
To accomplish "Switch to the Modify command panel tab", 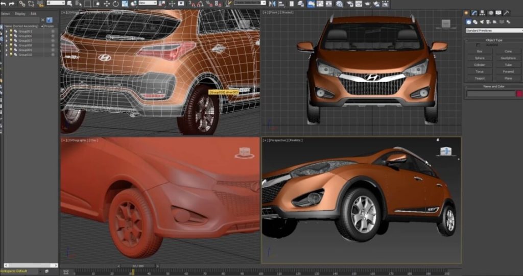I will click(x=474, y=13).
